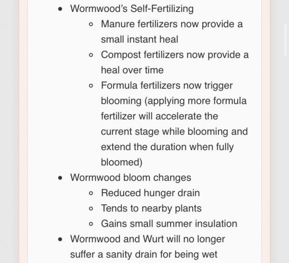The width and height of the screenshot is (289, 263).
Task: Click the "Wormwood and Wurt will no longer" line
Action: pos(148,239)
